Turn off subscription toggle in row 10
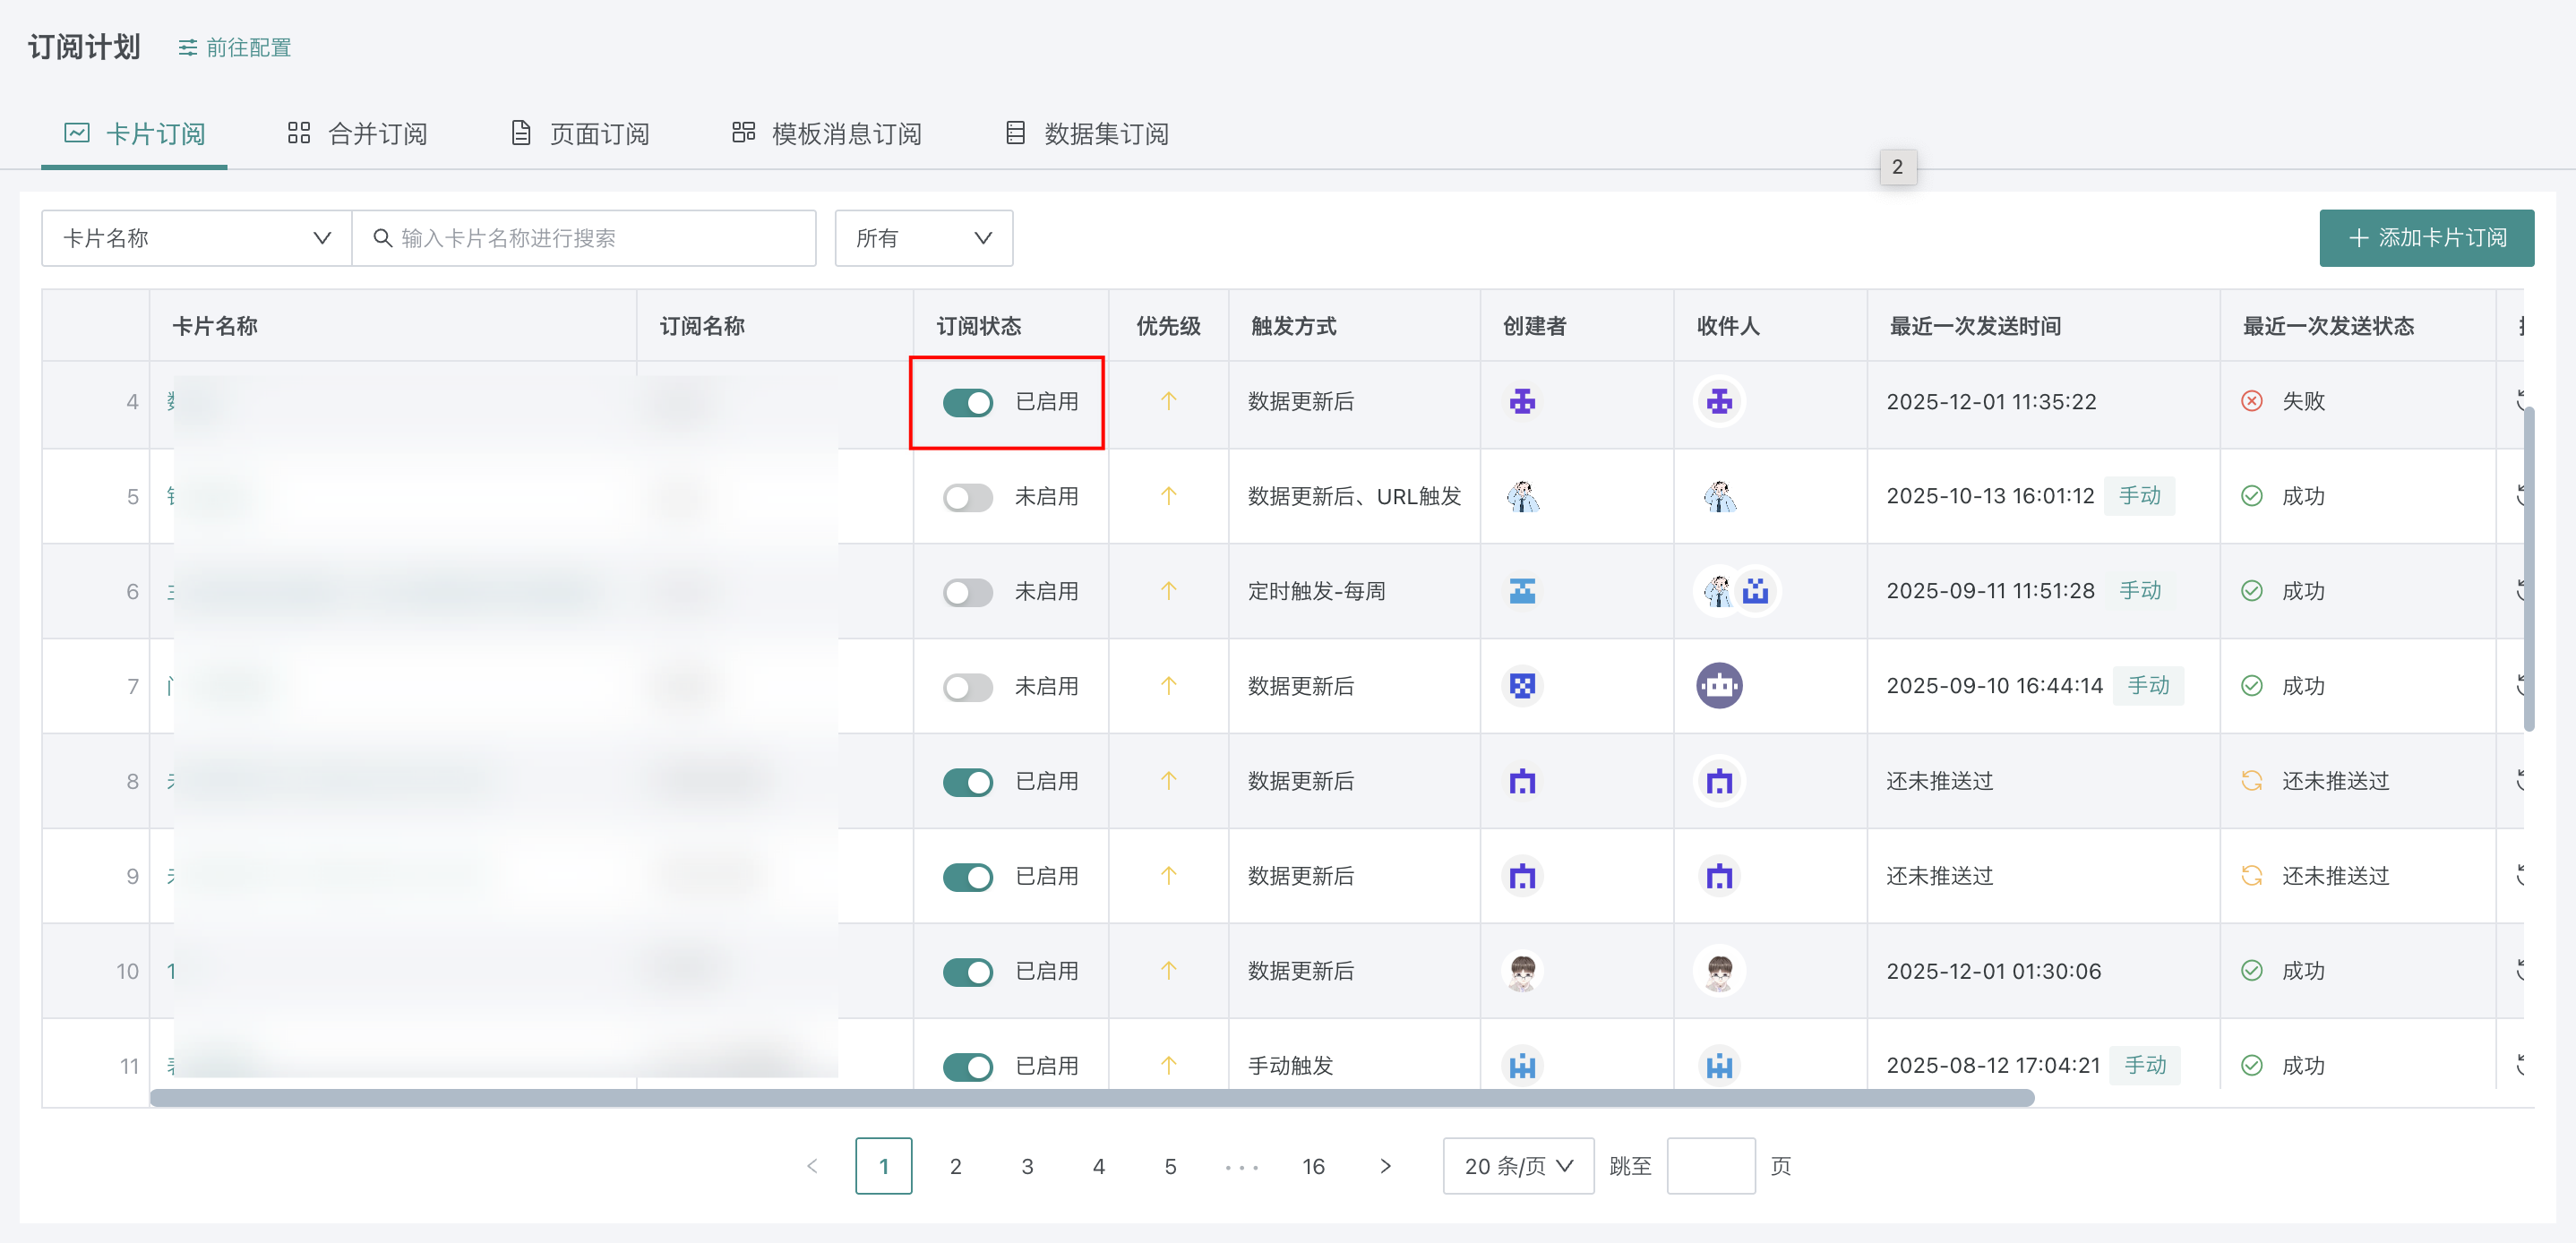Viewport: 2576px width, 1243px height. pyautogui.click(x=967, y=972)
